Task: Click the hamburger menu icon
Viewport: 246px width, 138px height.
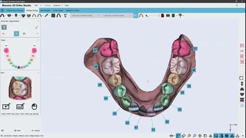Action: pos(2,10)
